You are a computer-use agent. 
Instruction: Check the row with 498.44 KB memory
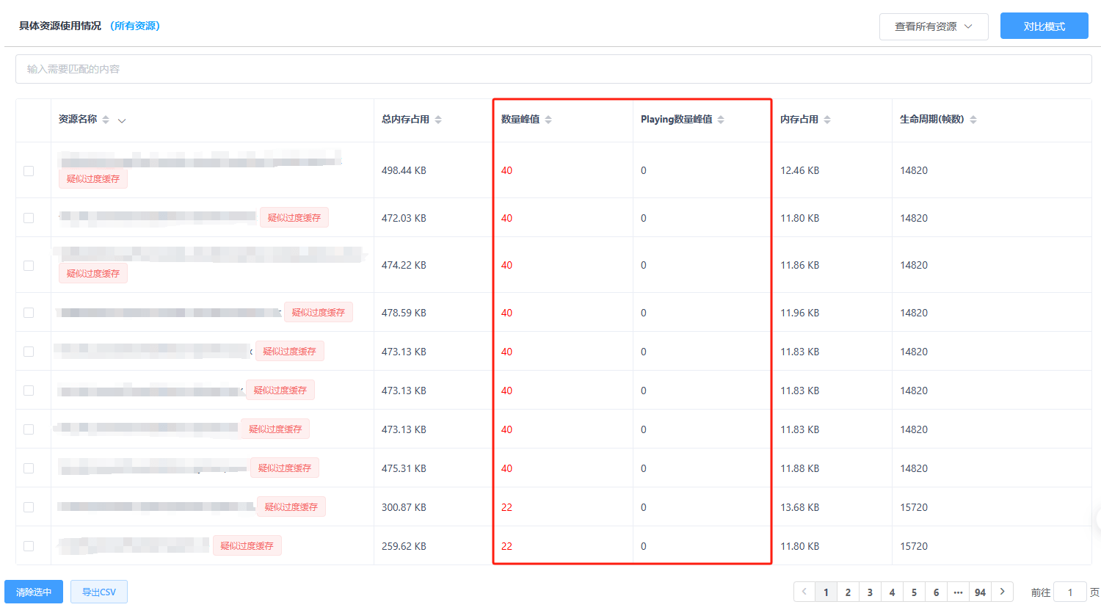(x=29, y=170)
